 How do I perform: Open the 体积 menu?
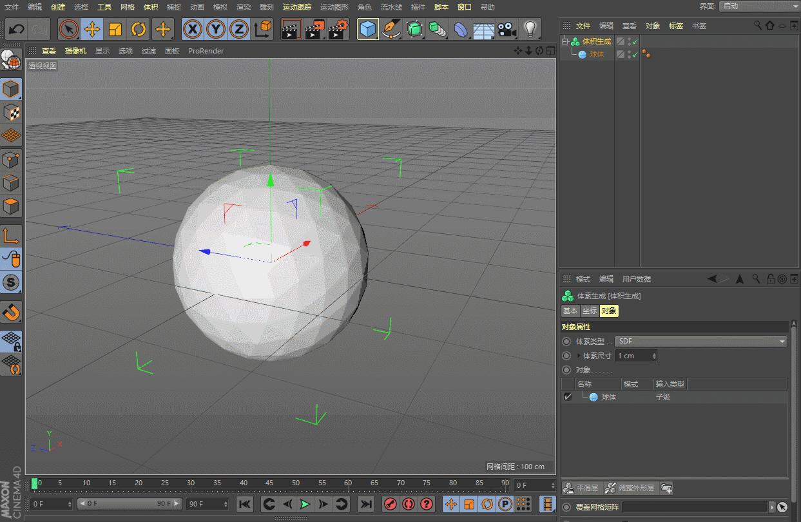click(x=150, y=7)
